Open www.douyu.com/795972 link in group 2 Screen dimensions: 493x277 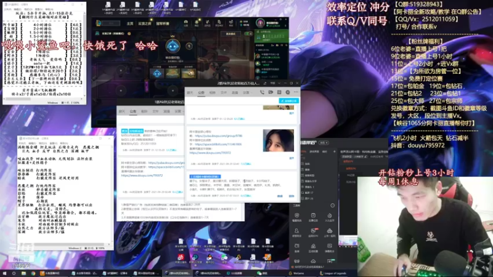210,153
